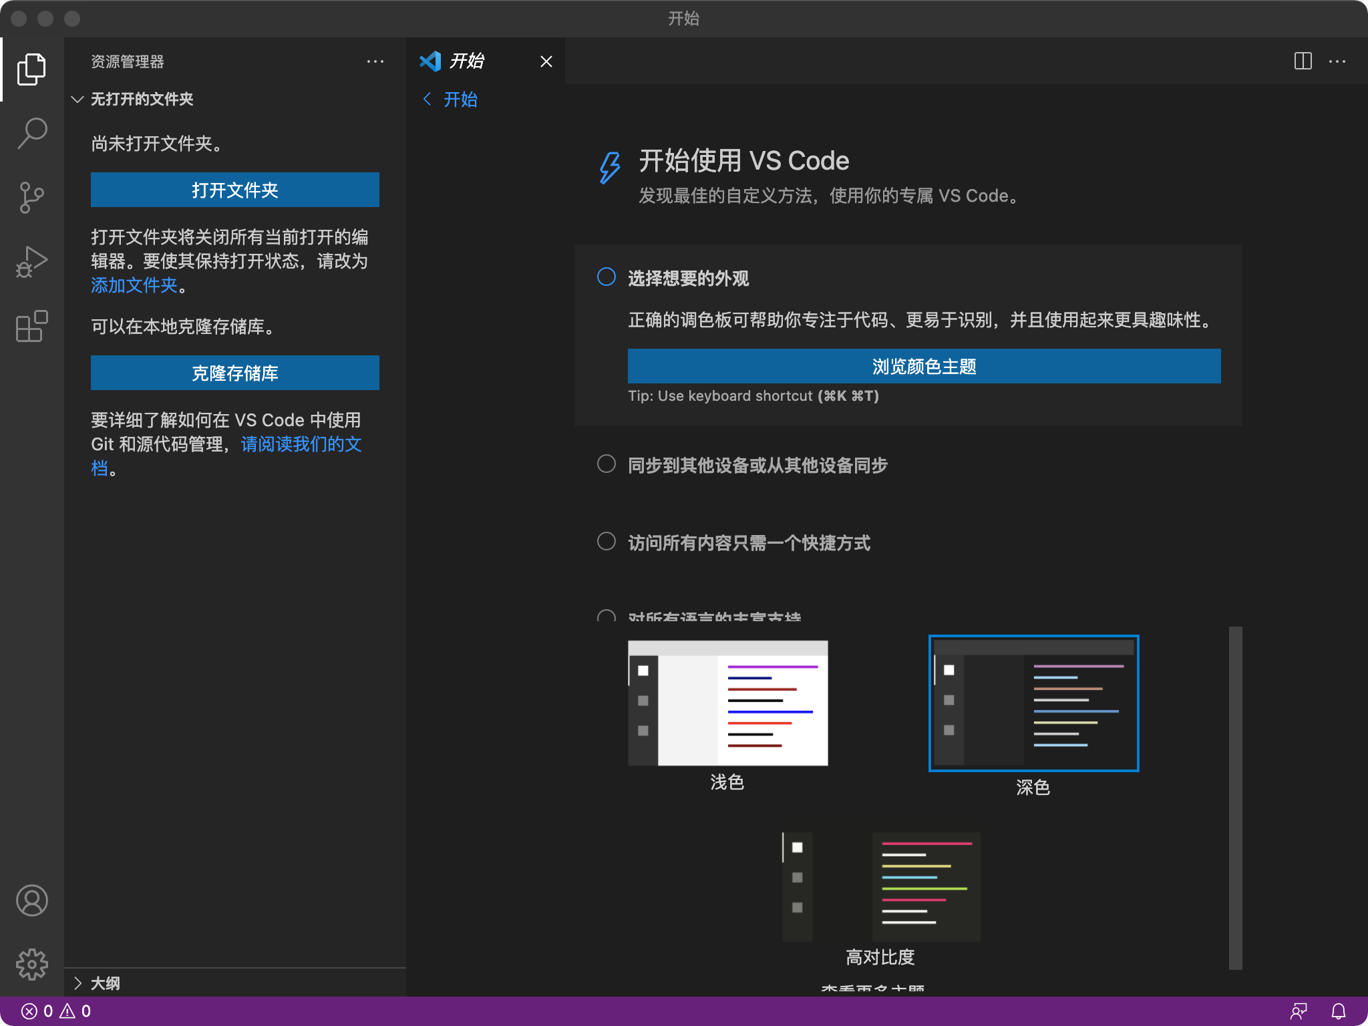Open the Extensions view icon
The height and width of the screenshot is (1026, 1368).
(31, 327)
